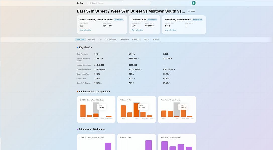Open the Demographics tab
This screenshot has width=273, height=150.
[x=112, y=39]
